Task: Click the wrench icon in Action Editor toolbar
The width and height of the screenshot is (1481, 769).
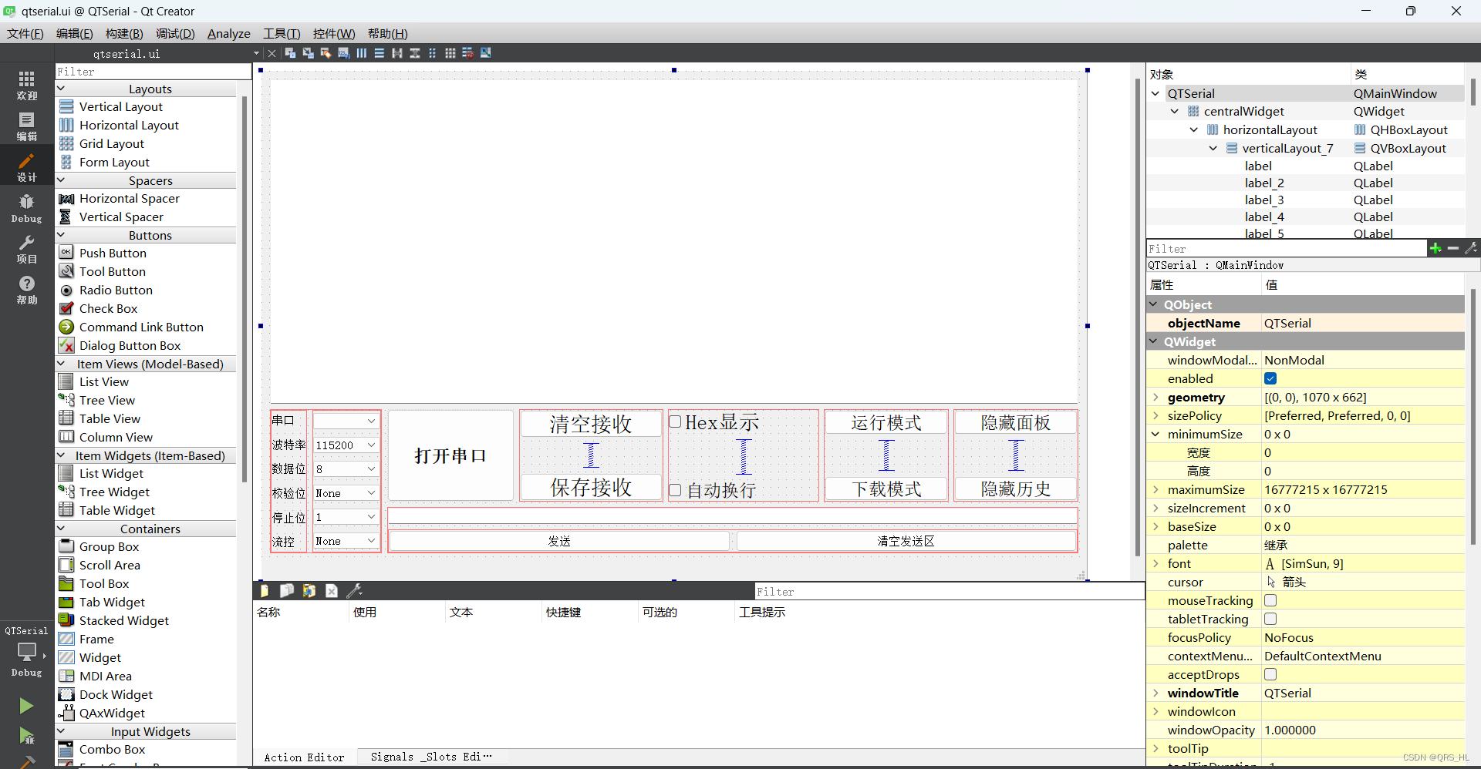Action: click(354, 591)
